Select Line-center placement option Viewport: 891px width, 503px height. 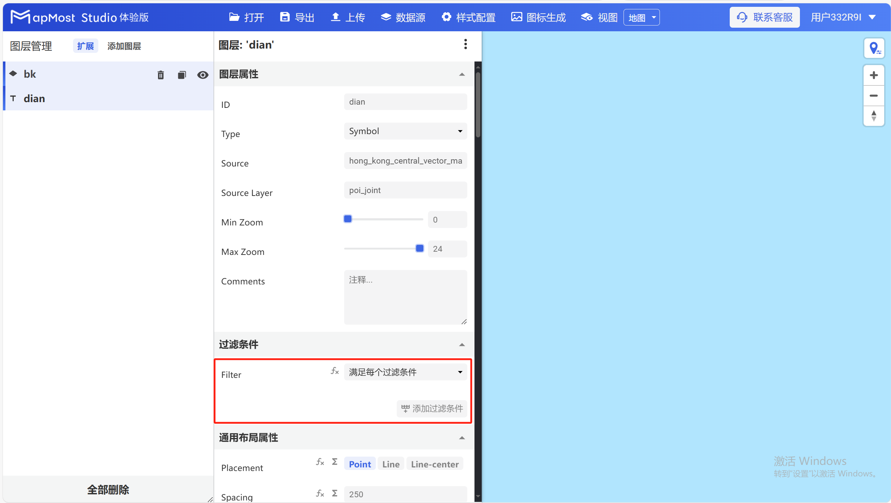coord(435,464)
